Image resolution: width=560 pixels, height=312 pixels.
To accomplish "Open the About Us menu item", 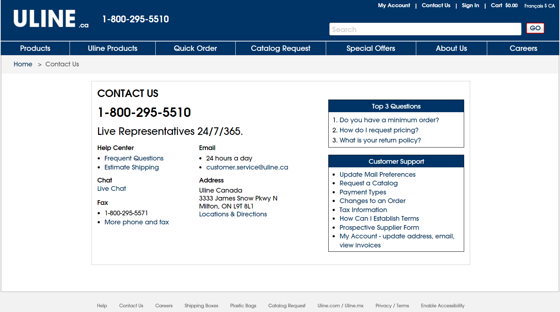I will point(452,48).
